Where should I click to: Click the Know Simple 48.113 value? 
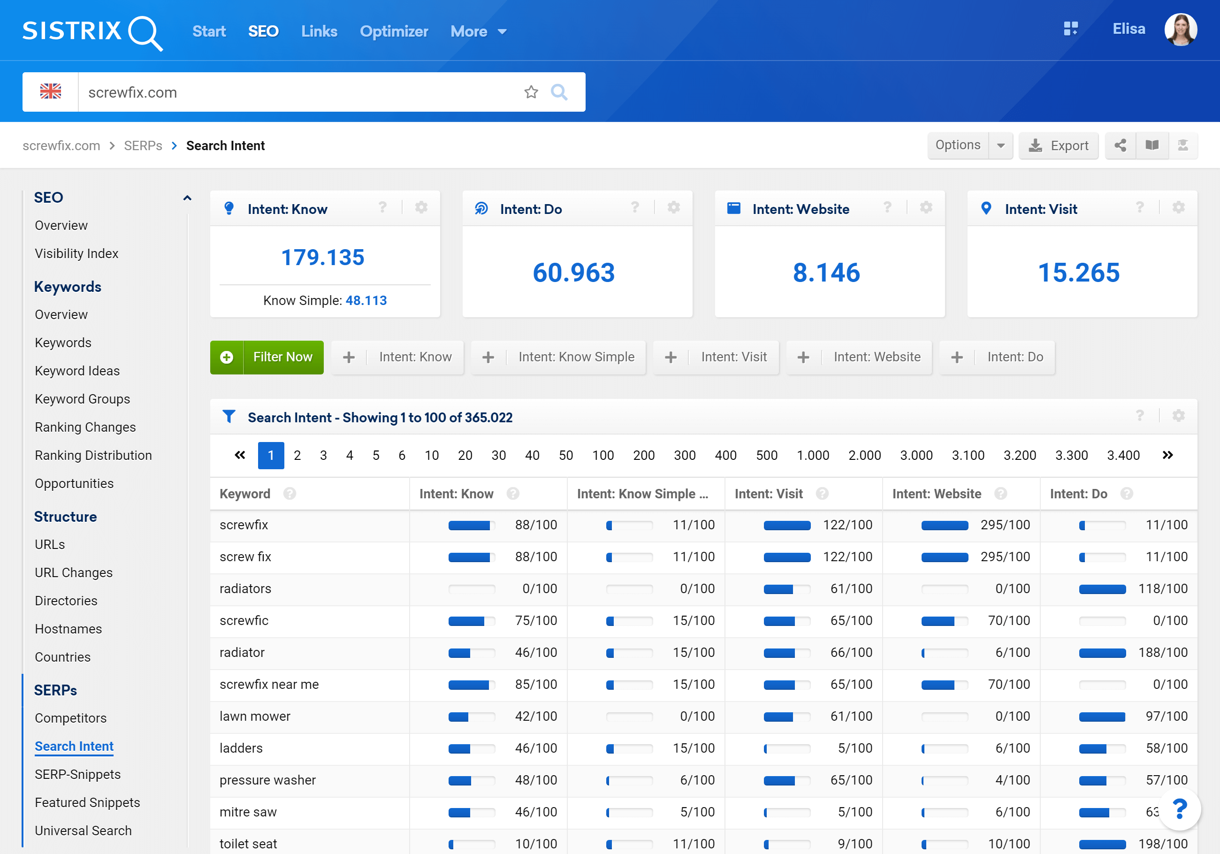(366, 300)
